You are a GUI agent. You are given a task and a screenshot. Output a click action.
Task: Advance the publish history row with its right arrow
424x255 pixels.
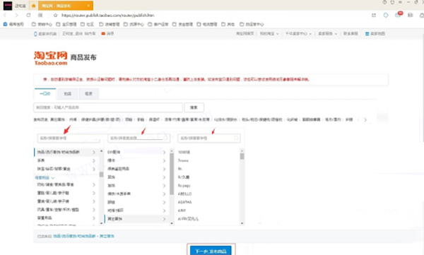(365, 119)
